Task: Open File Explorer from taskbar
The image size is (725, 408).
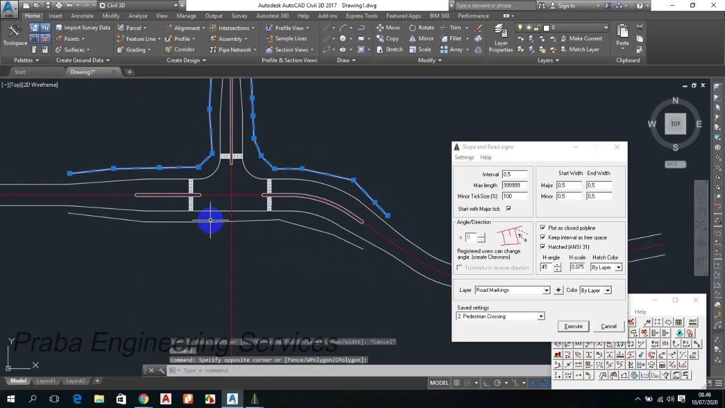Action: coord(99,399)
